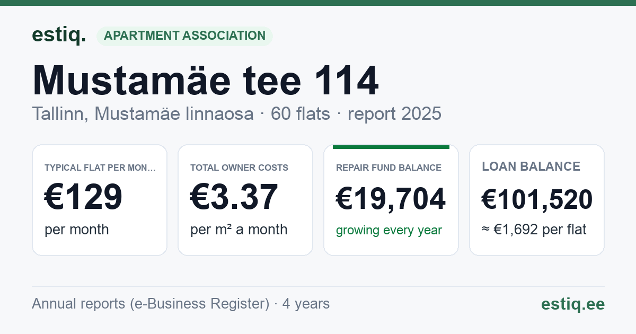Select the APARTMENT ASSOCIATION badge
Image resolution: width=636 pixels, height=334 pixels.
point(184,36)
